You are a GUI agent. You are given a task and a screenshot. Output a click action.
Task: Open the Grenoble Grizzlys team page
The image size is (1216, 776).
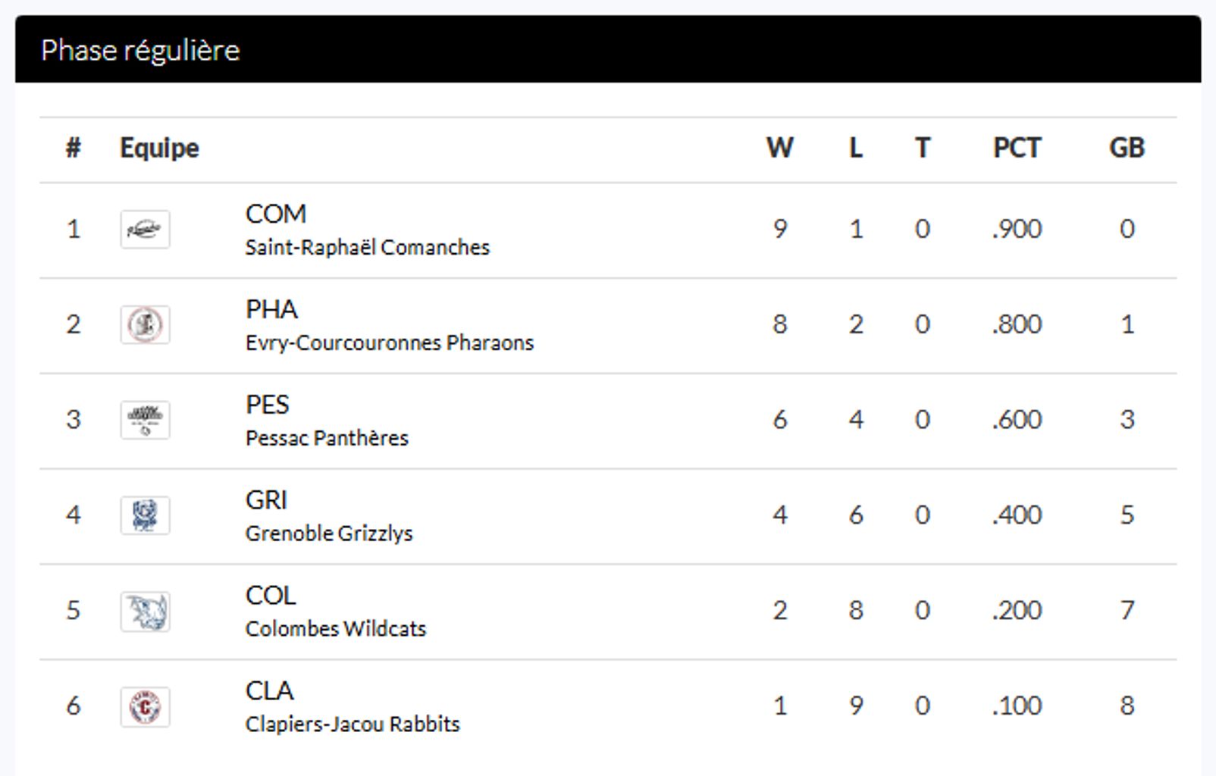point(329,533)
